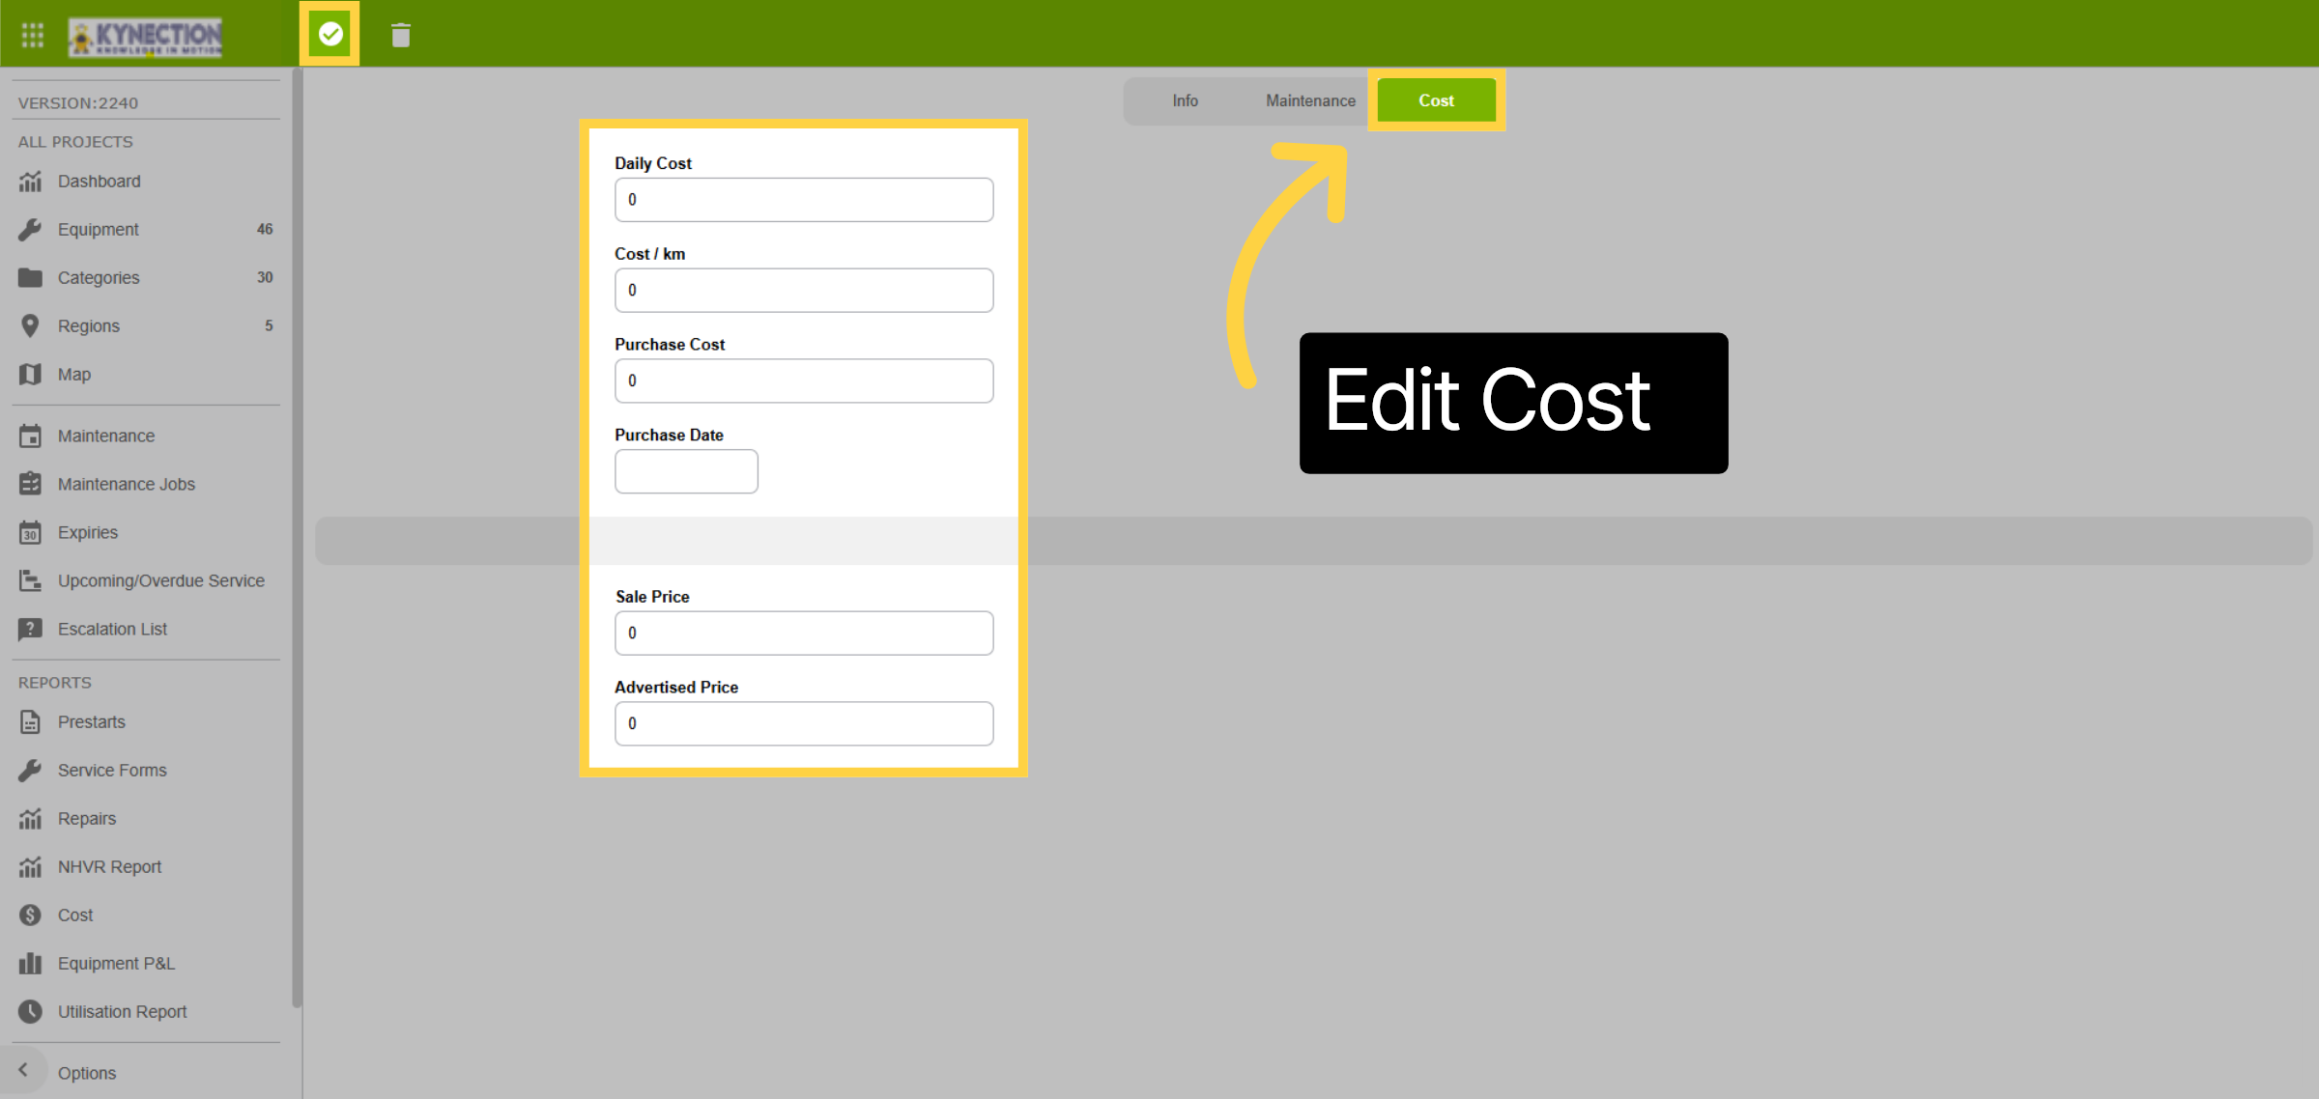Open Cost report from sidebar
The height and width of the screenshot is (1099, 2319).
[75, 916]
